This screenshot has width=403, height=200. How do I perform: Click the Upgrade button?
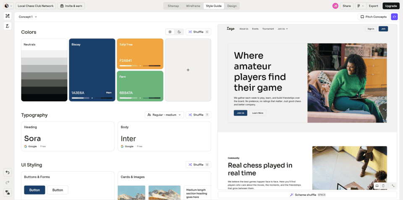pyautogui.click(x=391, y=6)
